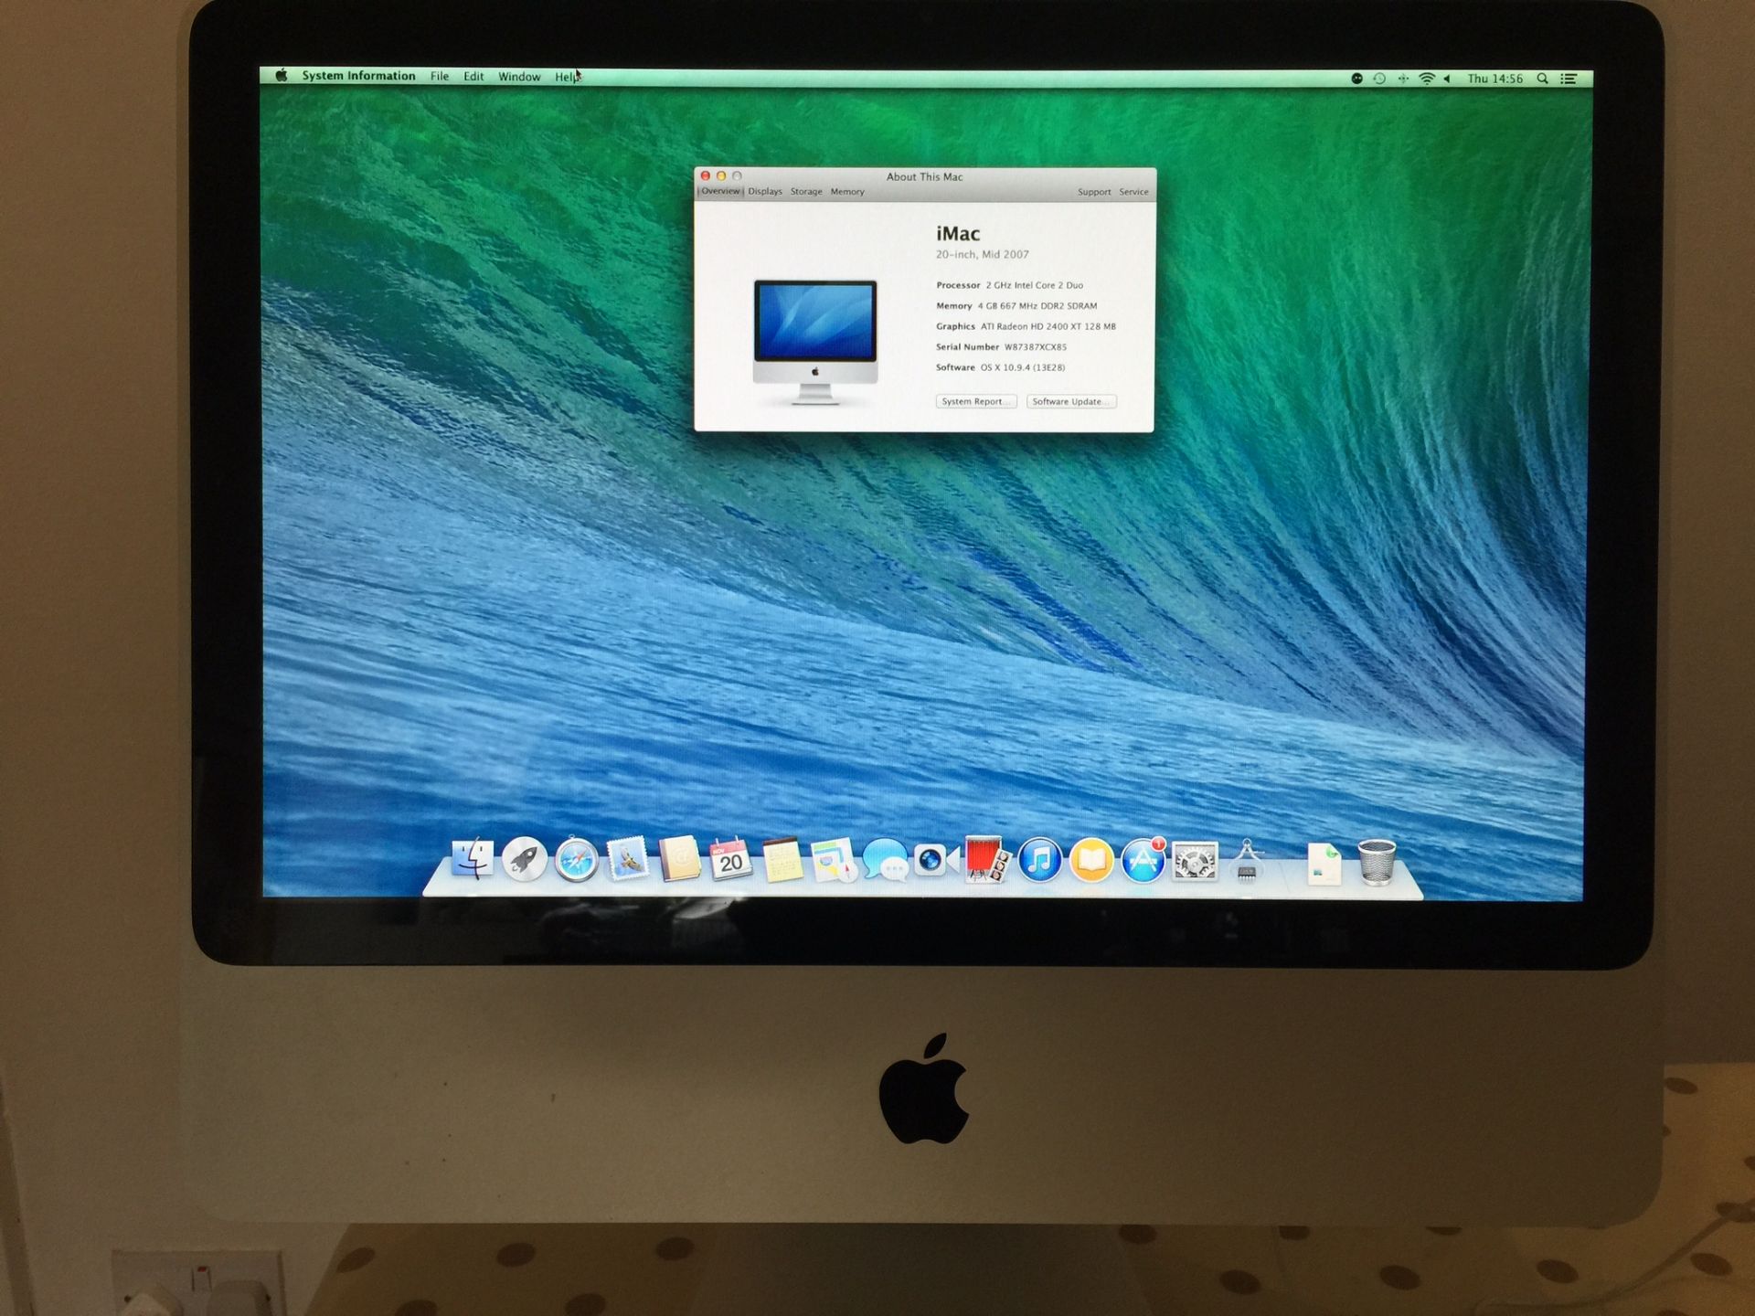Open Calendar icon showing 20
This screenshot has width=1755, height=1316.
point(731,859)
